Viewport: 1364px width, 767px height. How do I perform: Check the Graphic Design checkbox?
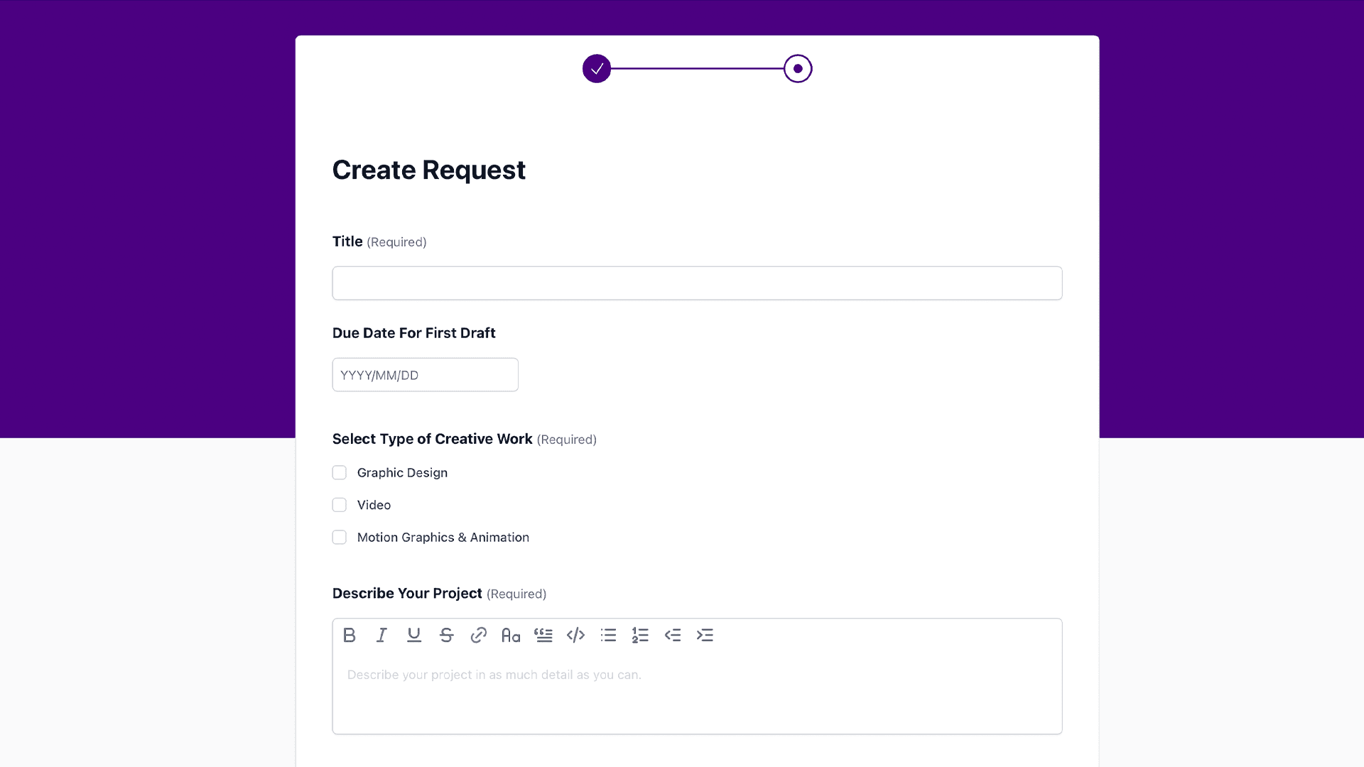(x=340, y=473)
